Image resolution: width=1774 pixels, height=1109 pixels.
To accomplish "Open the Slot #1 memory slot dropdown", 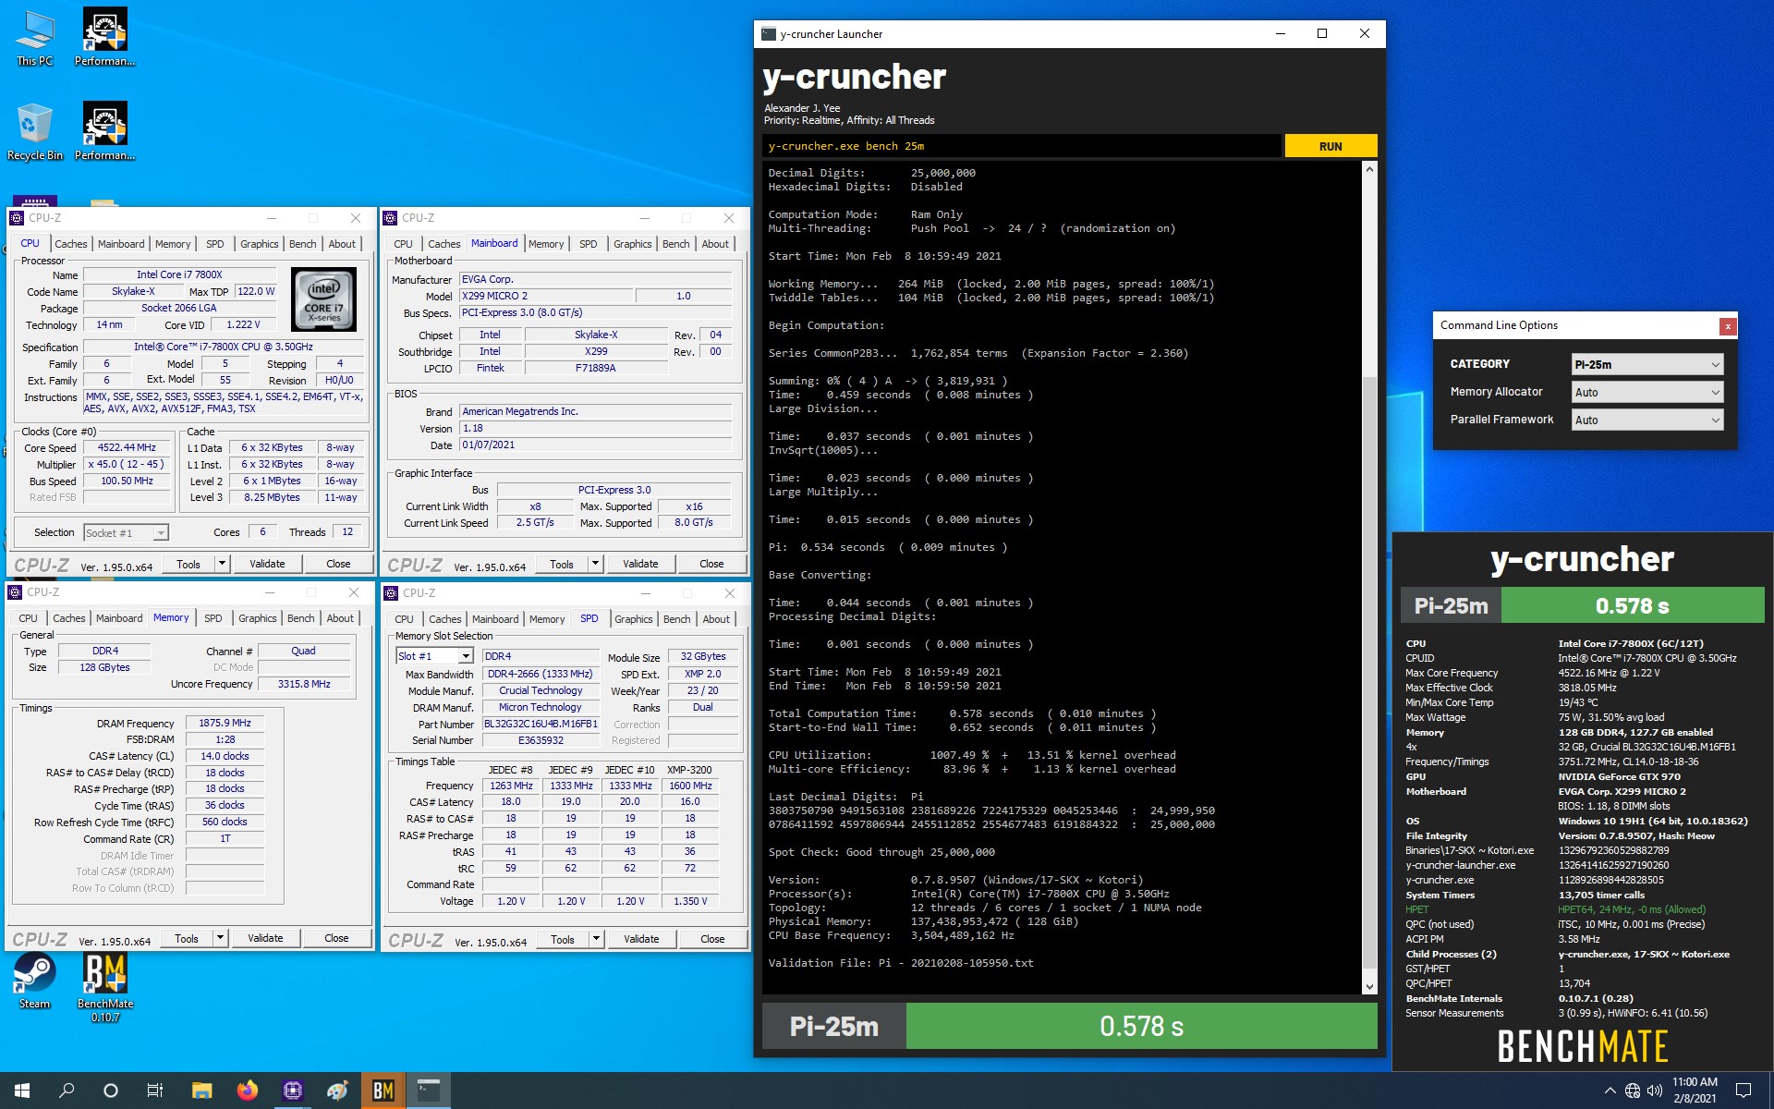I will coord(434,656).
